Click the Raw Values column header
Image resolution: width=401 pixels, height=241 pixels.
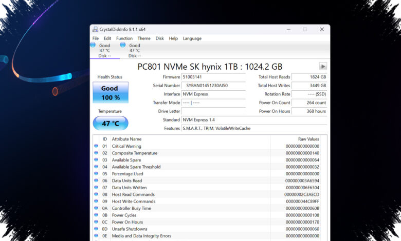coord(308,139)
